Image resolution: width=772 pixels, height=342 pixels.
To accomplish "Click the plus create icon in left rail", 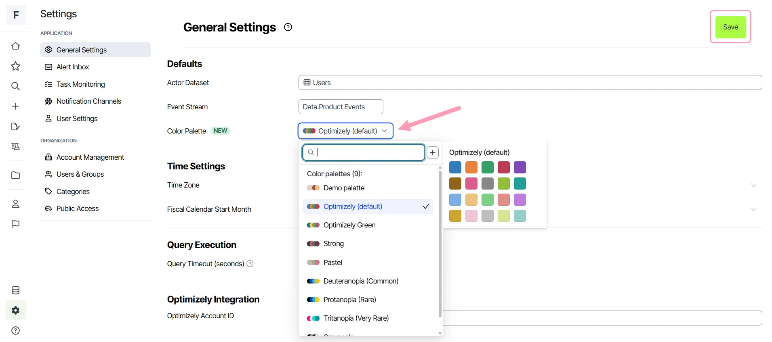I will 15,106.
